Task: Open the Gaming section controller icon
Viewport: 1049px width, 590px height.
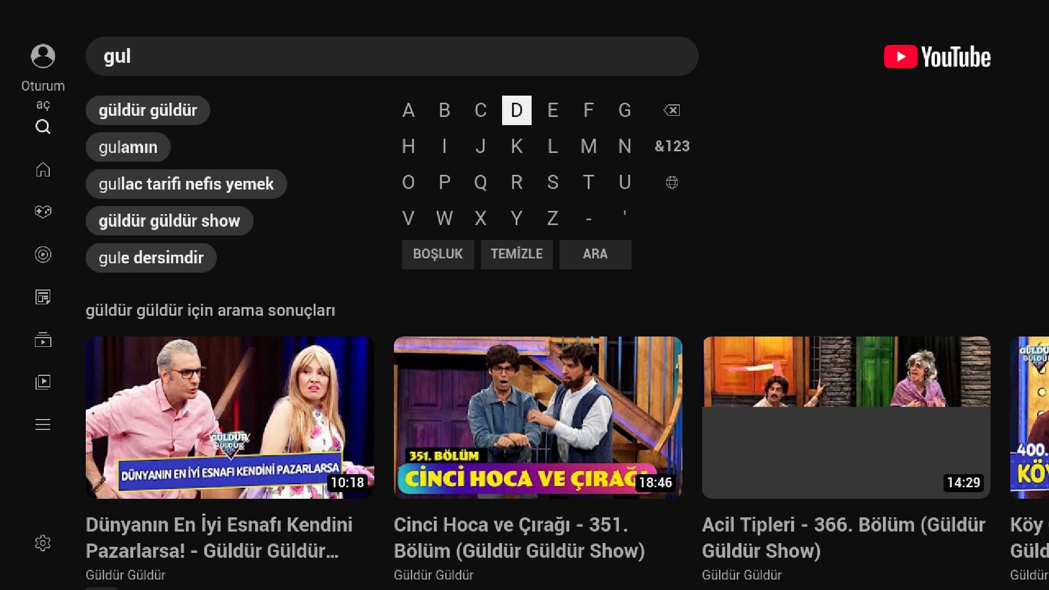Action: point(43,211)
